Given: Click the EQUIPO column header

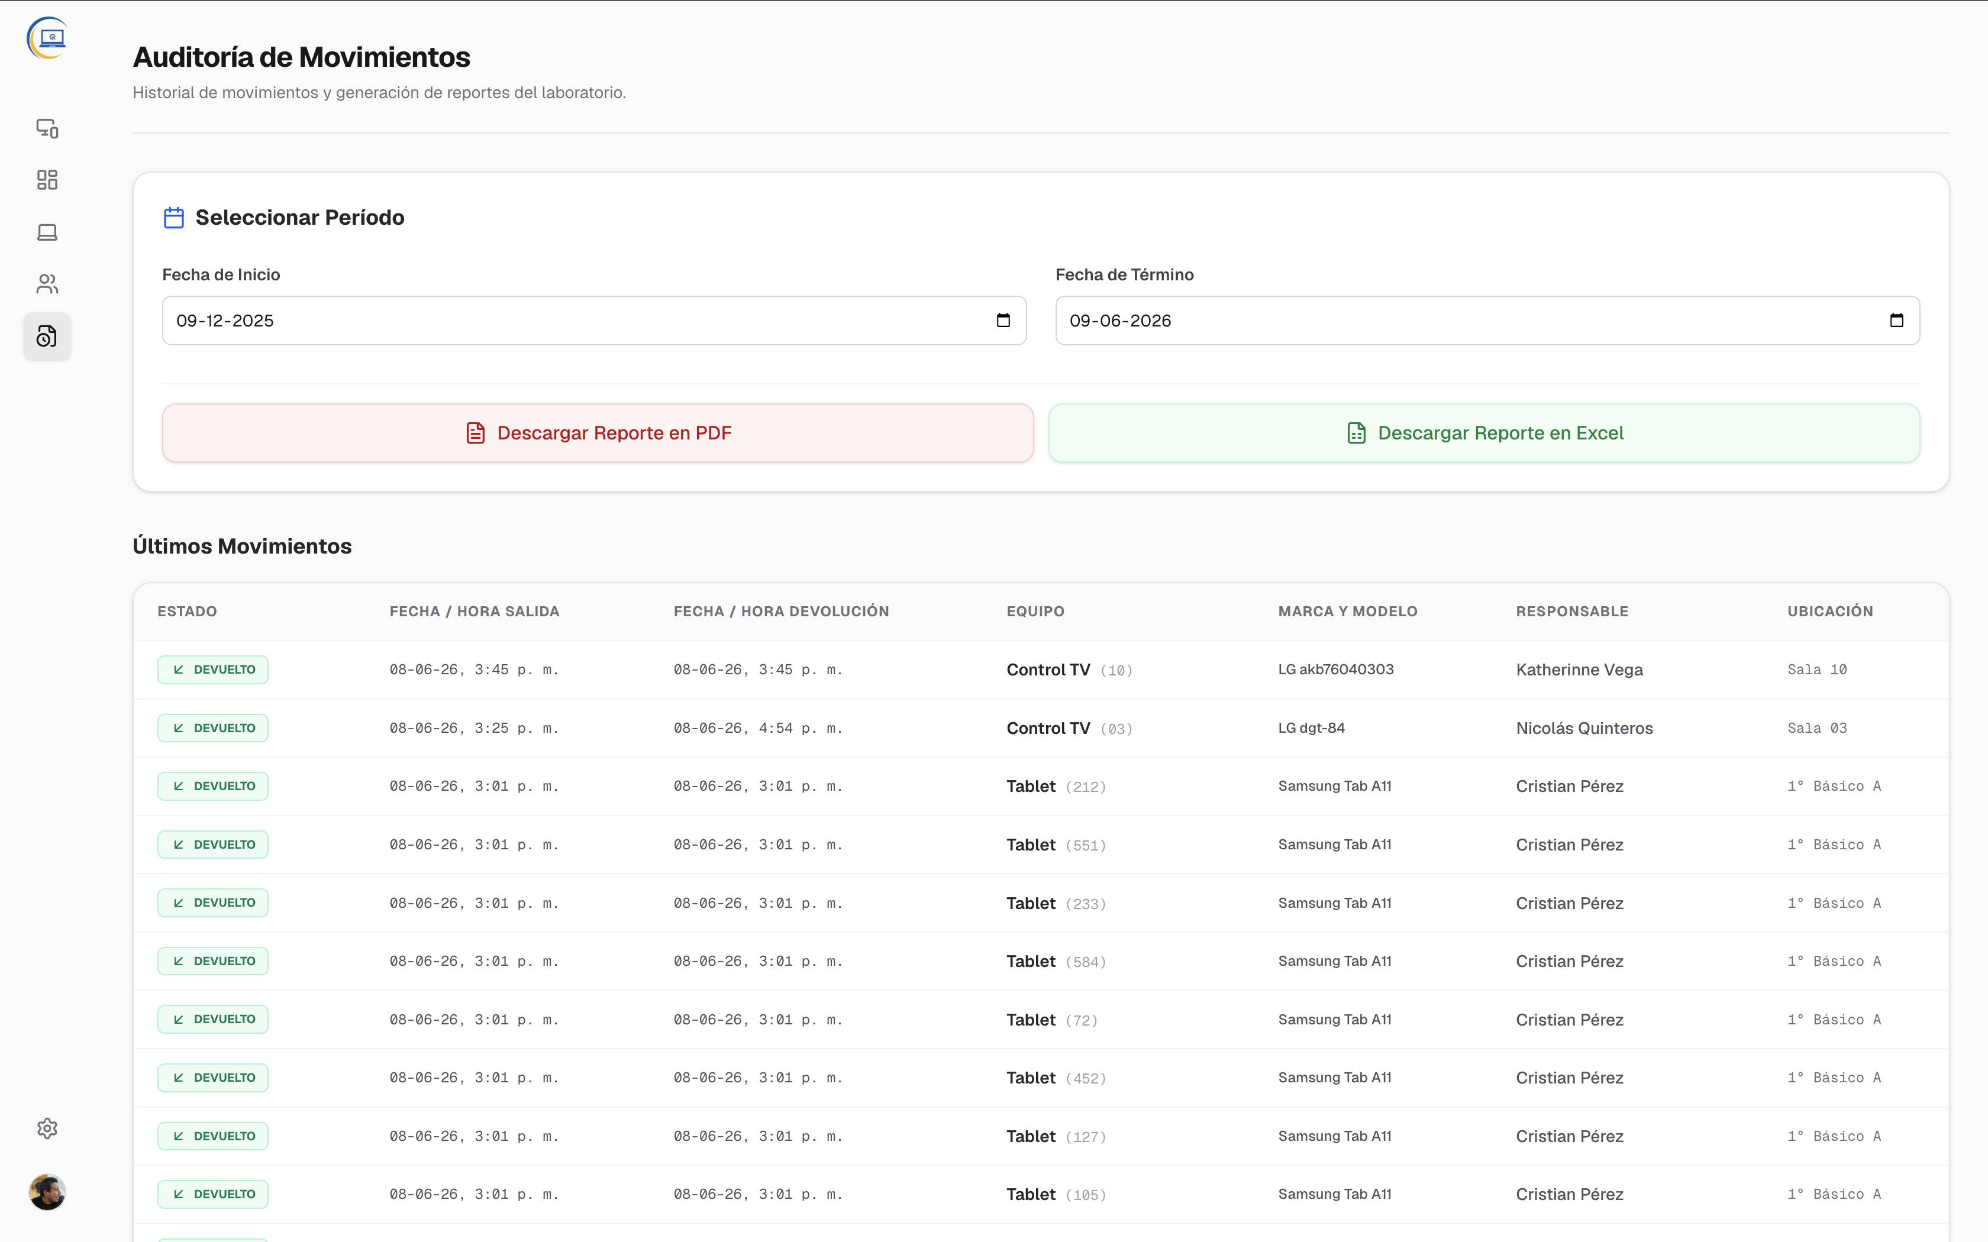Looking at the screenshot, I should [x=1035, y=611].
